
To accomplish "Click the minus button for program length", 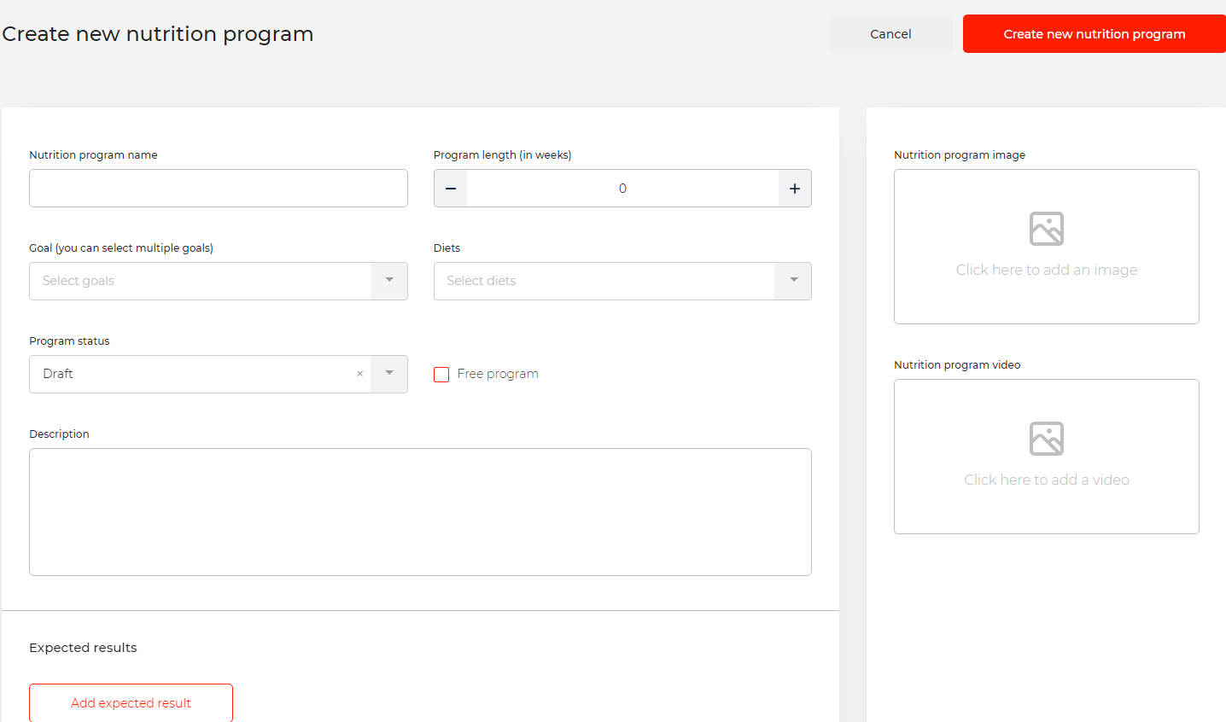I will pos(451,189).
